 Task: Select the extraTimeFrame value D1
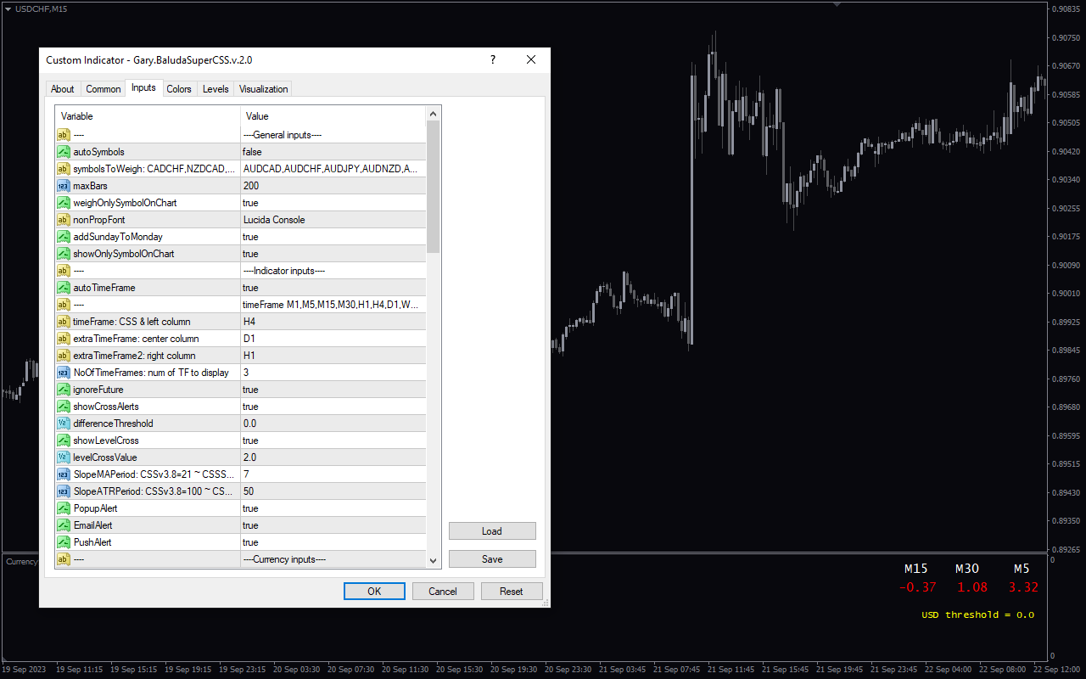(x=333, y=339)
